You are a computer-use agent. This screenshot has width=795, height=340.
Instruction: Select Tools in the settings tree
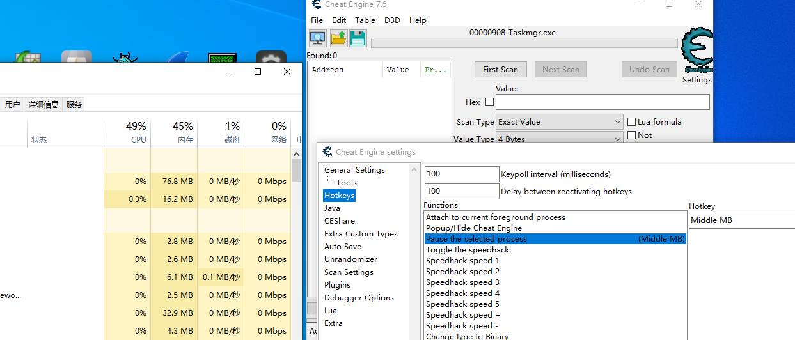347,183
